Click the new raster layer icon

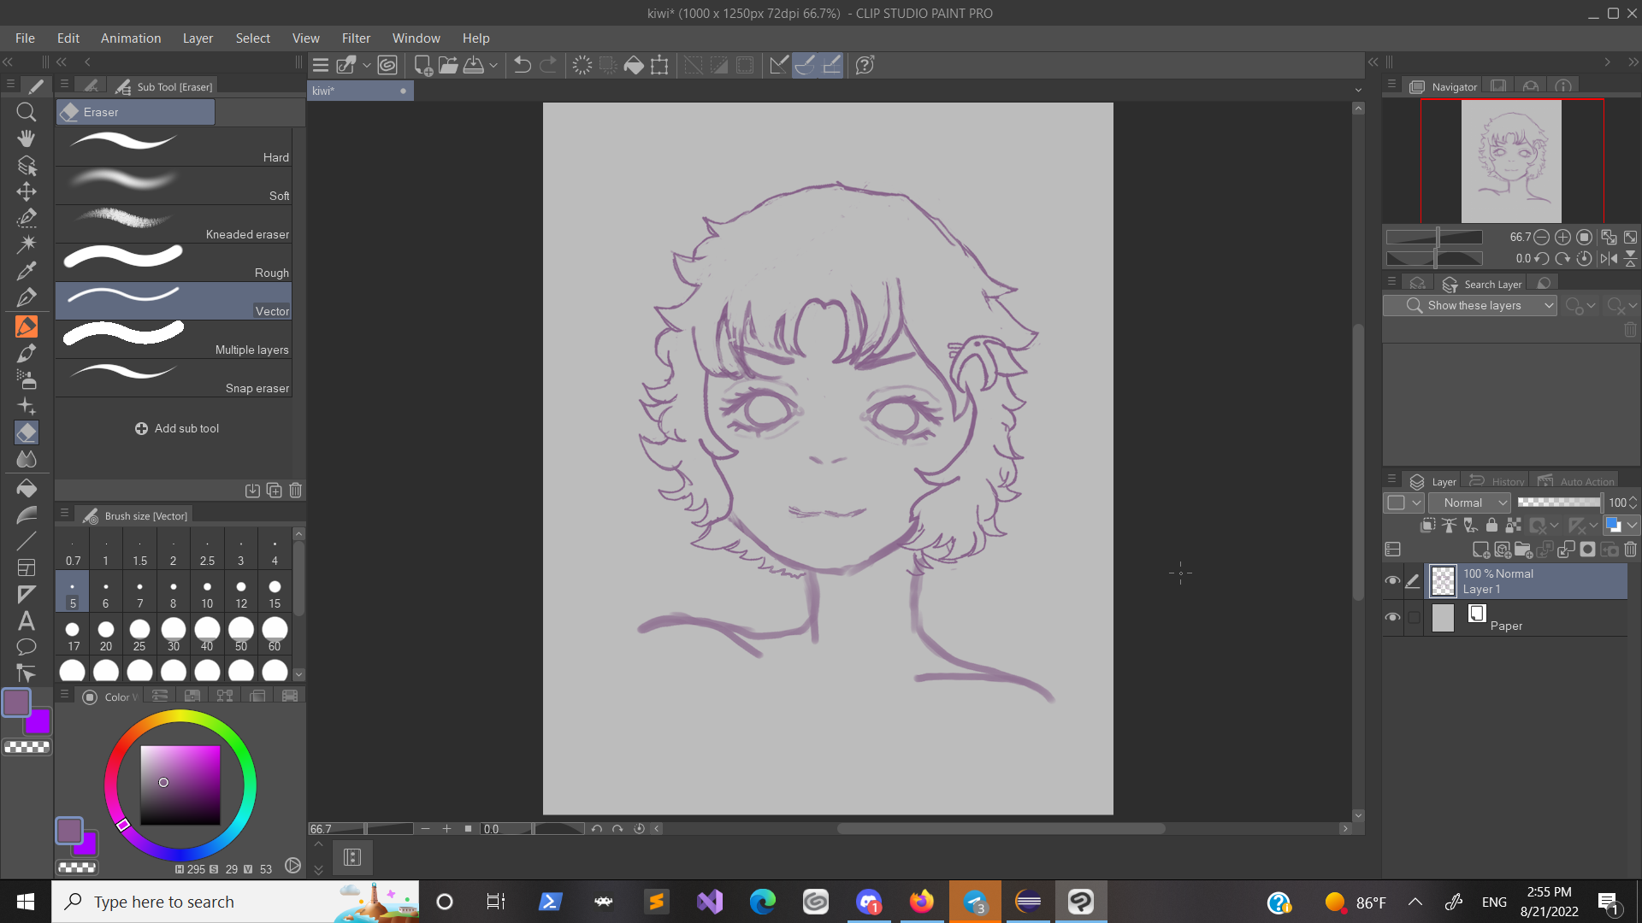click(1480, 550)
